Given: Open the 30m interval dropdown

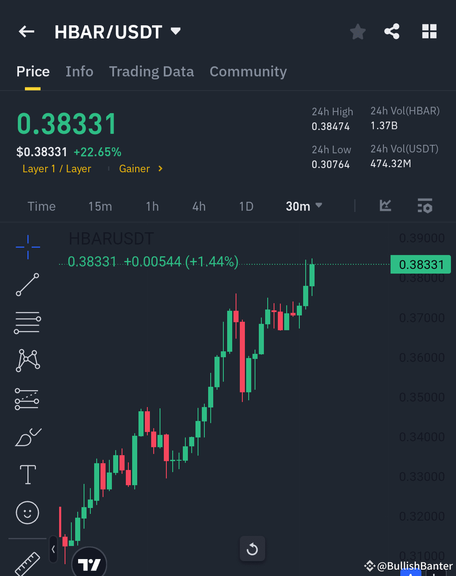Looking at the screenshot, I should click(304, 206).
